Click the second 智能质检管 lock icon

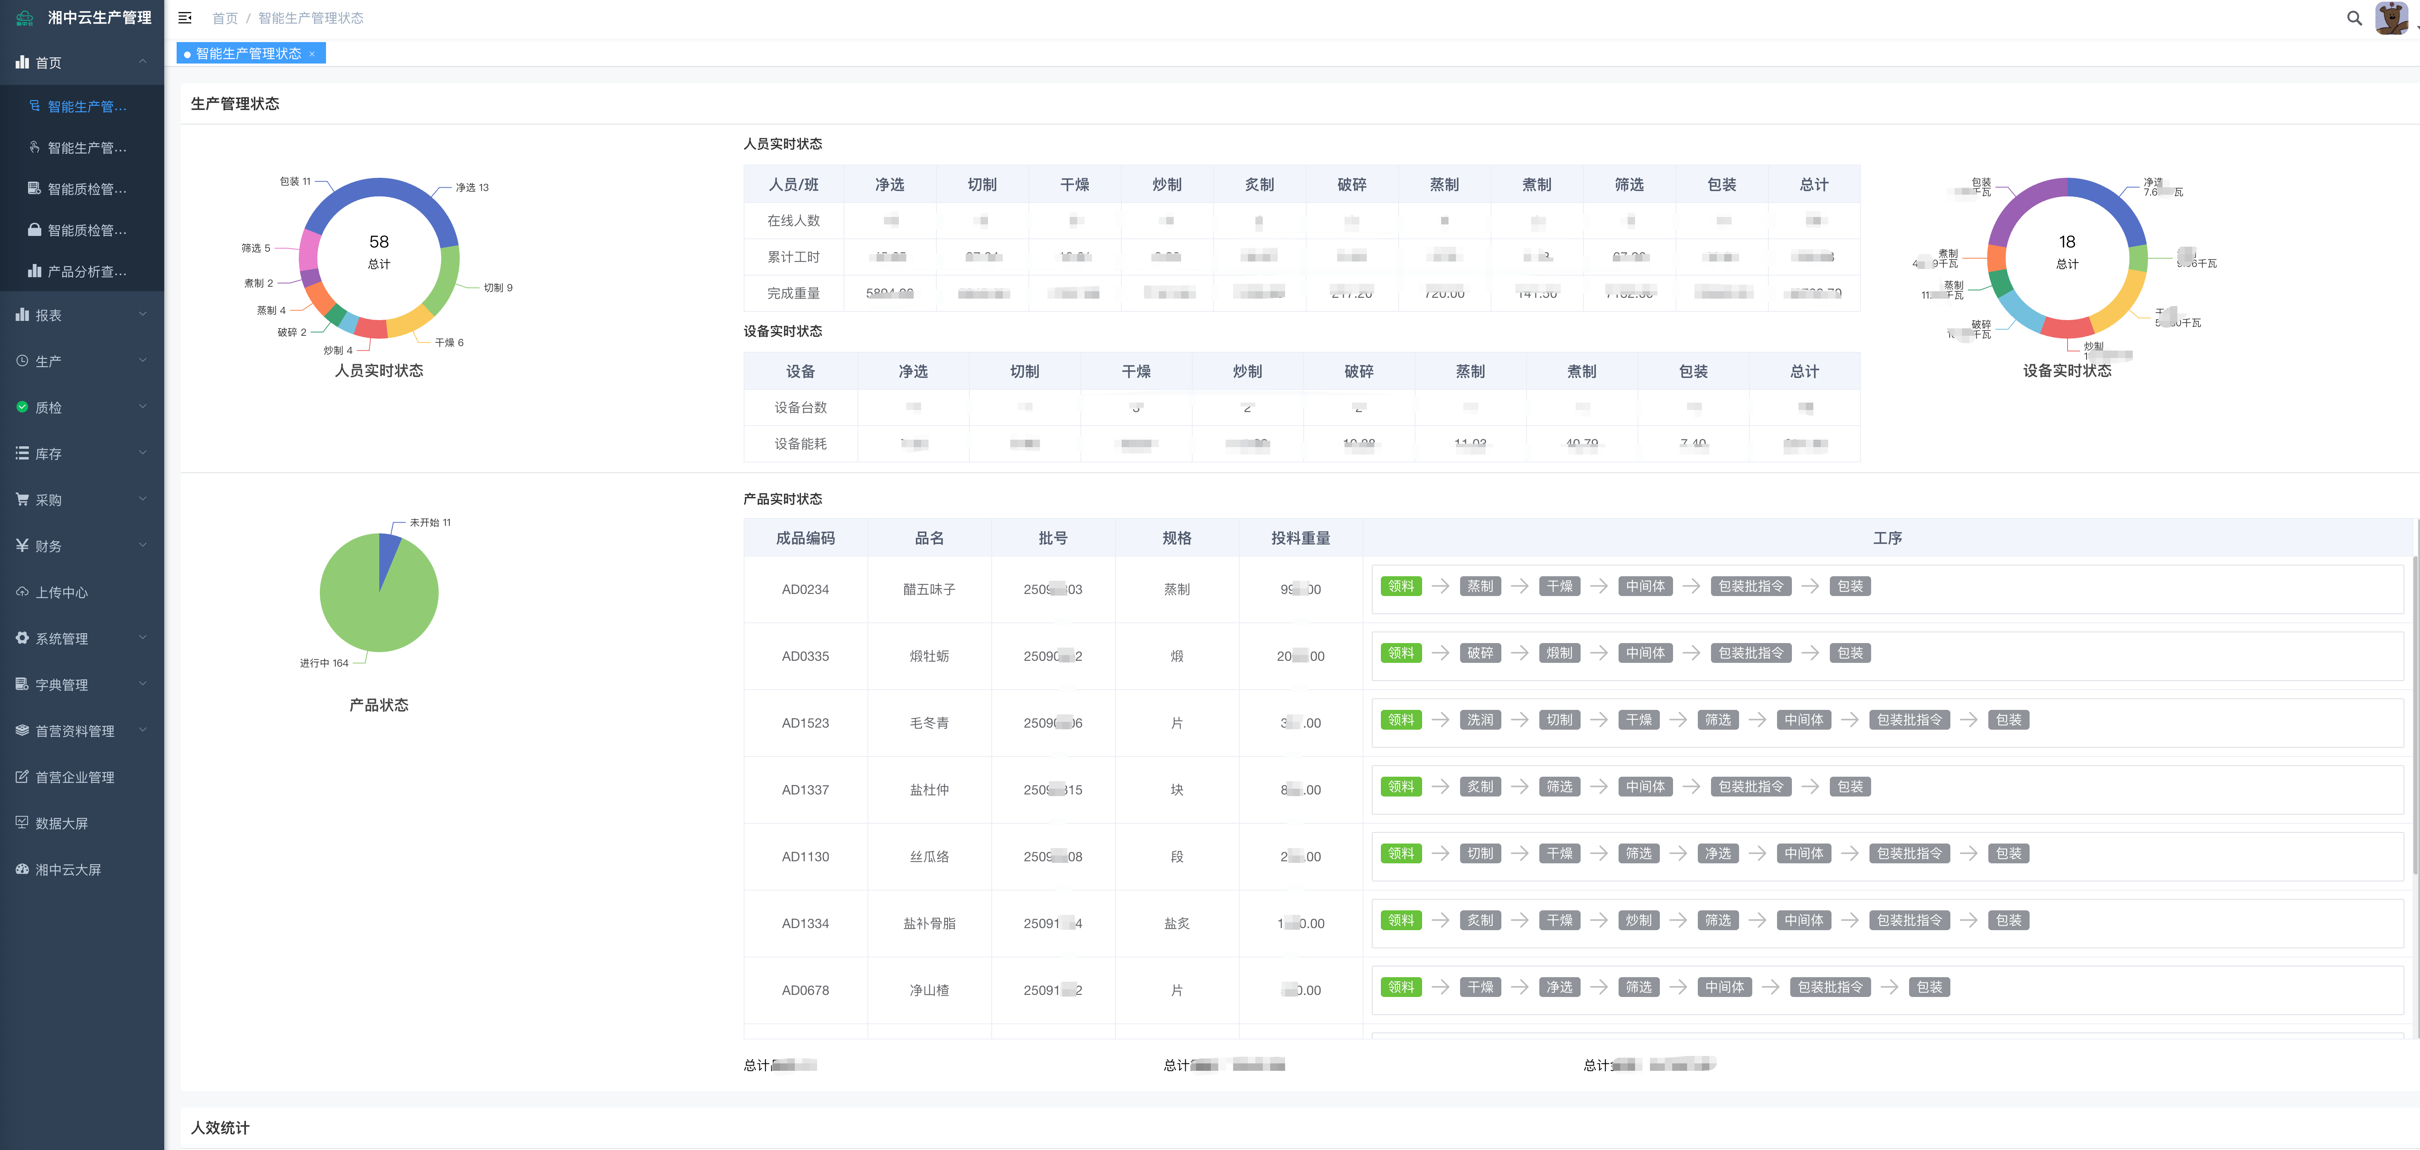35,230
